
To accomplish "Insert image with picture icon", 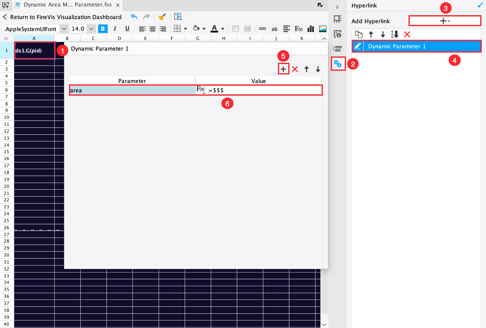I will point(323,29).
